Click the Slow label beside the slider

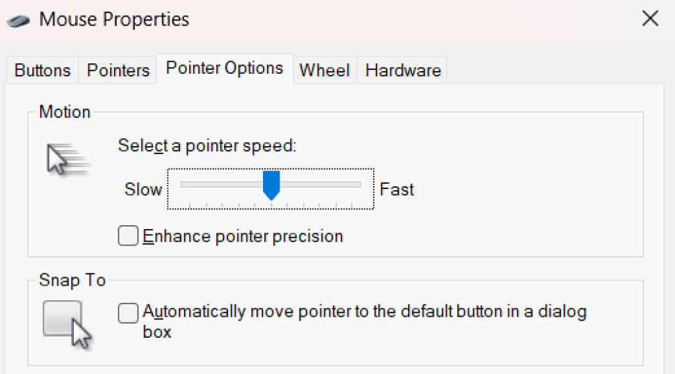tap(143, 190)
